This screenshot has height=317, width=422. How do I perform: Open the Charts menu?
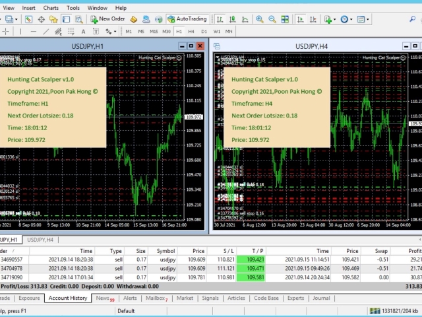tap(51, 8)
